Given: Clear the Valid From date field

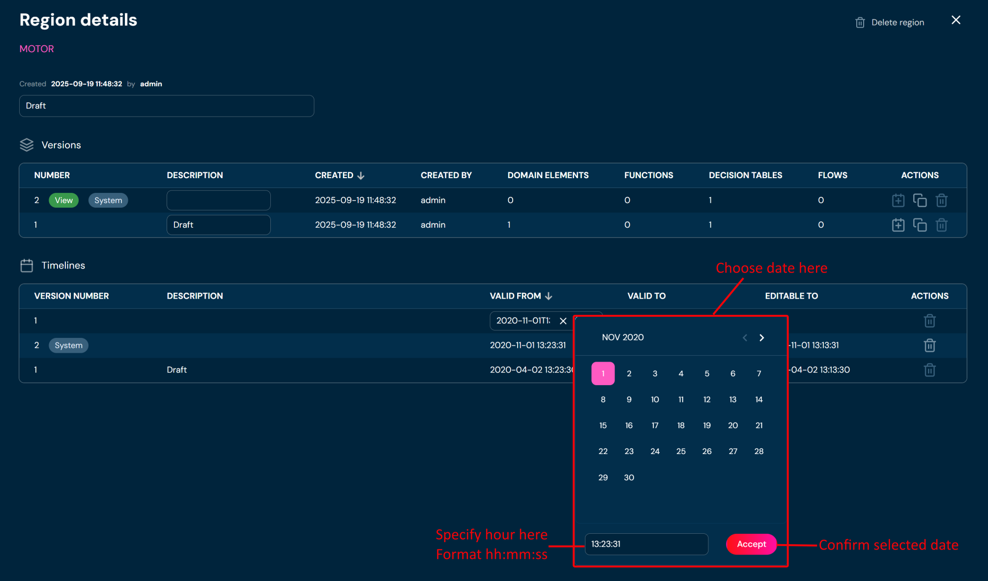Looking at the screenshot, I should [x=563, y=321].
